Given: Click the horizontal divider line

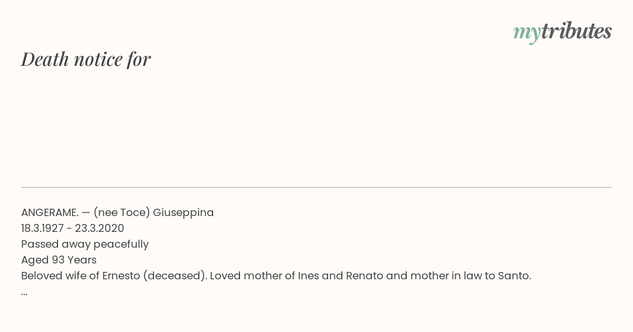Looking at the screenshot, I should tap(316, 187).
